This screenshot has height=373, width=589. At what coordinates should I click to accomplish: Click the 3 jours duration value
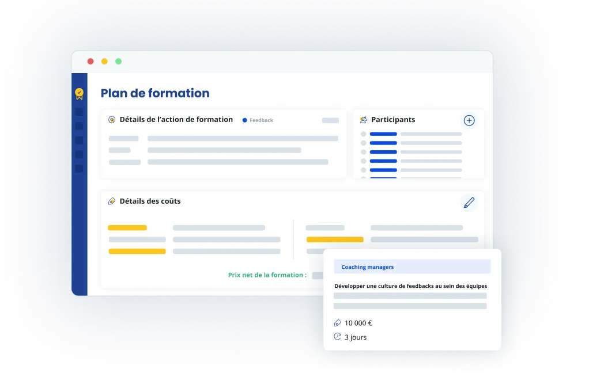click(x=356, y=337)
